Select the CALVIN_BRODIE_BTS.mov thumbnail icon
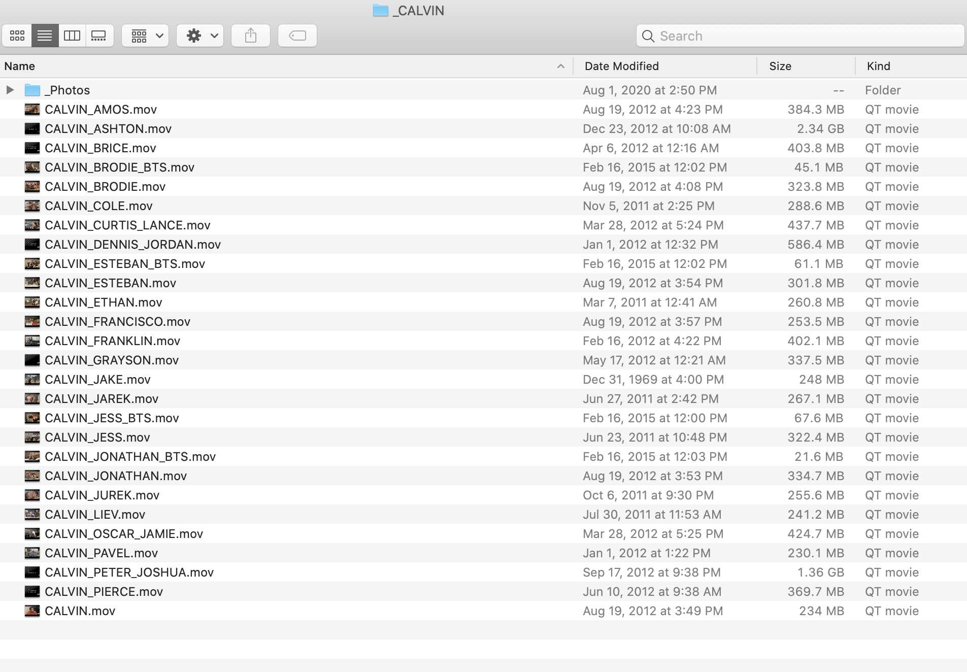The height and width of the screenshot is (672, 967). 32,167
